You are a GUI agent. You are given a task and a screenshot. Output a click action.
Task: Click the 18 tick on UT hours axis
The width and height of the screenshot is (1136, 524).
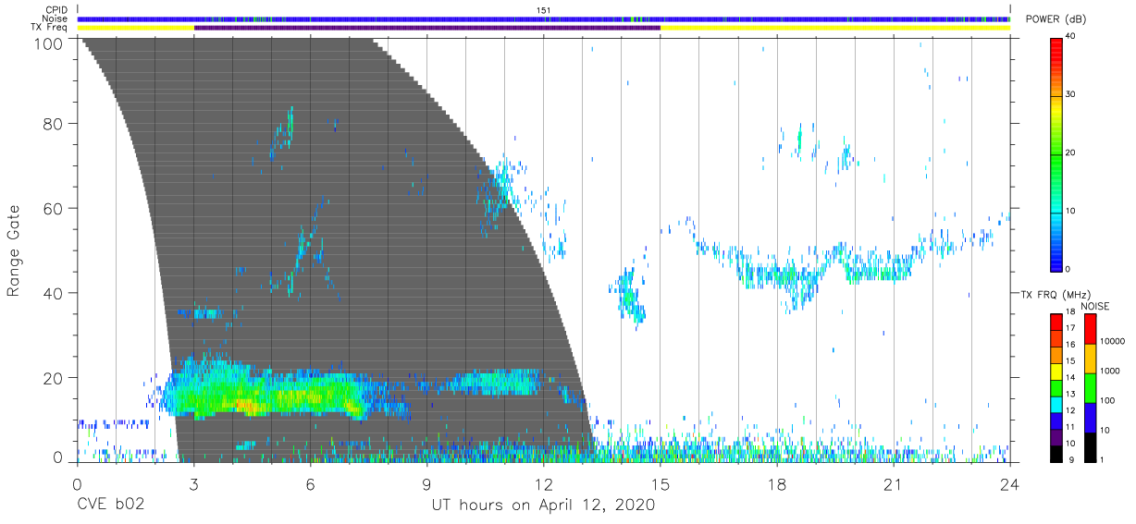coord(776,483)
